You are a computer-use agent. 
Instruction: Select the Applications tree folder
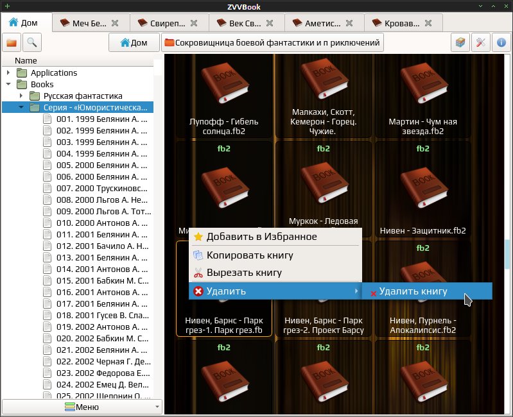pos(54,72)
